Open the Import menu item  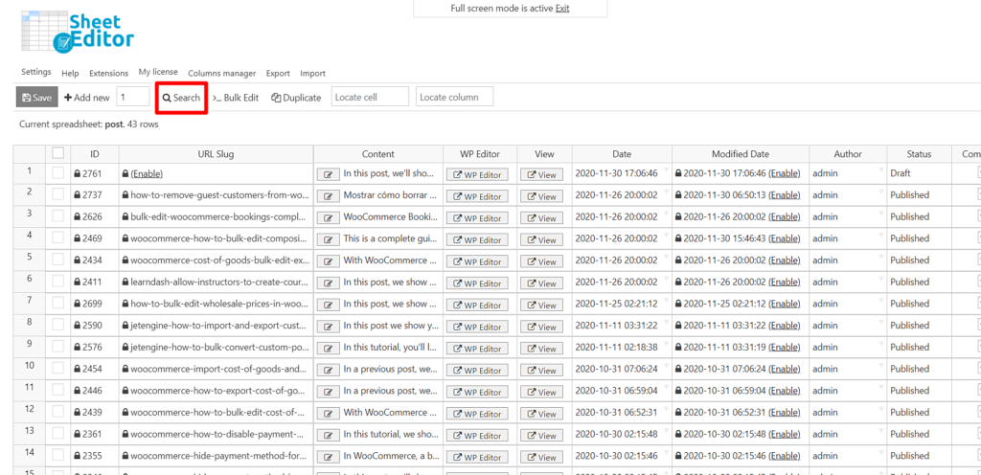(x=313, y=73)
